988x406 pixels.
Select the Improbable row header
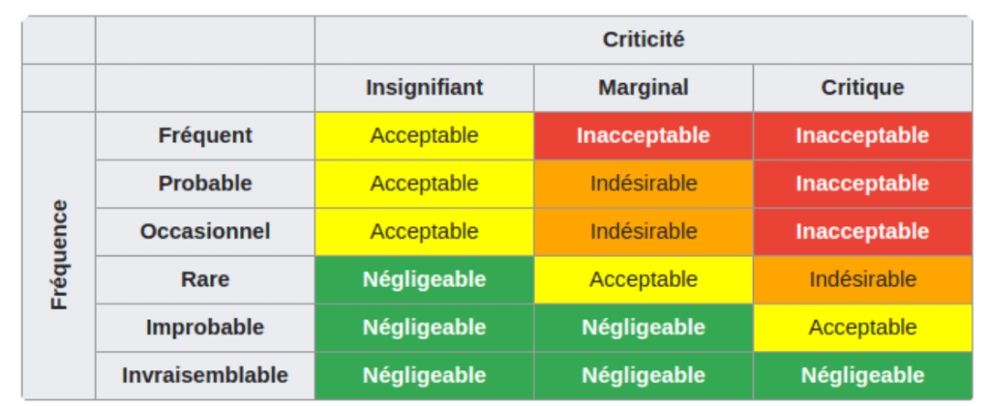point(205,328)
